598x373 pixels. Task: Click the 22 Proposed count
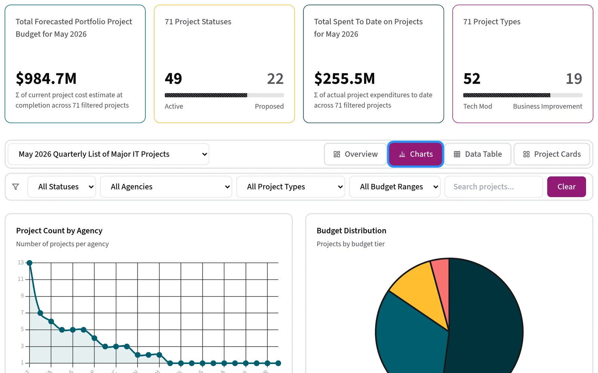pyautogui.click(x=275, y=79)
